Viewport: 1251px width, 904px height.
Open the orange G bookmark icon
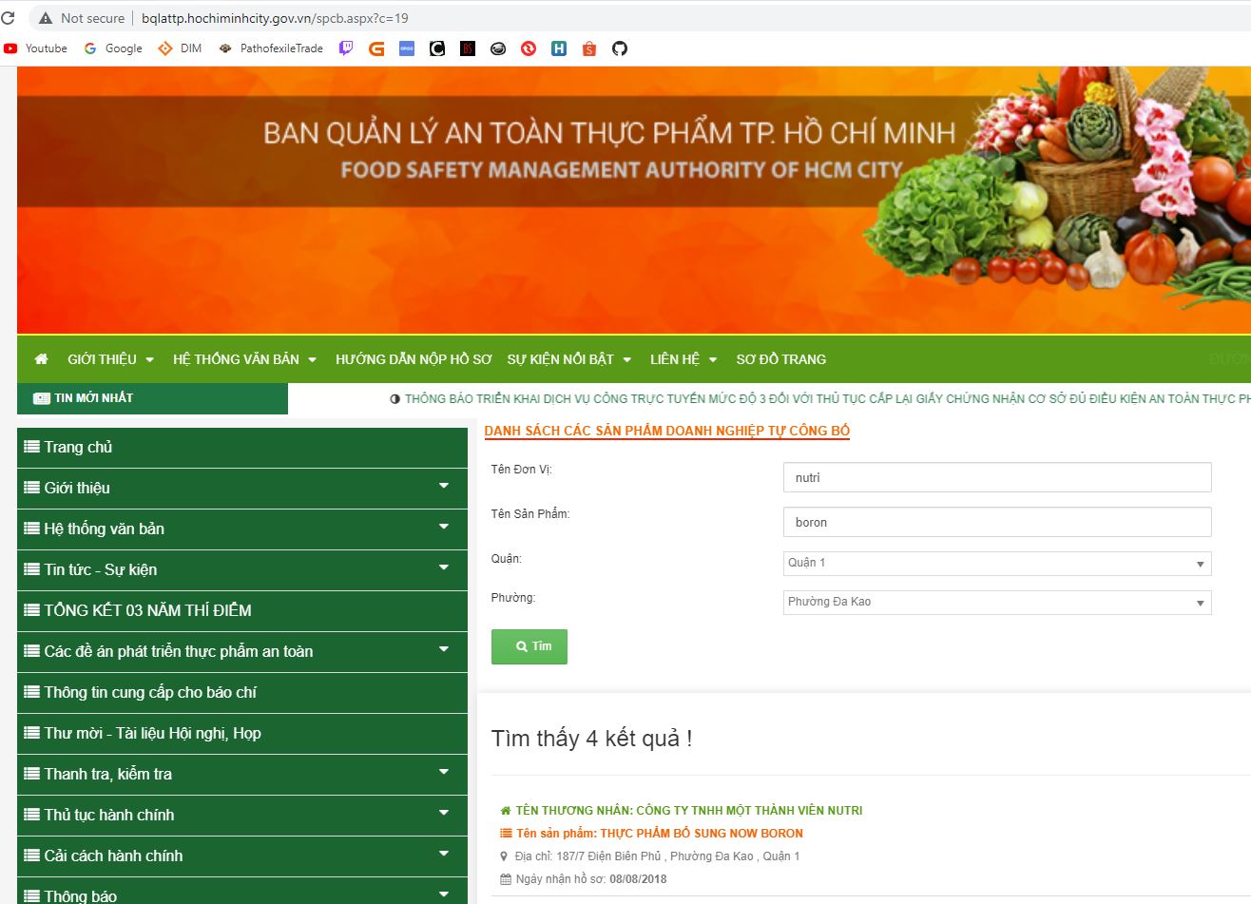[x=376, y=48]
